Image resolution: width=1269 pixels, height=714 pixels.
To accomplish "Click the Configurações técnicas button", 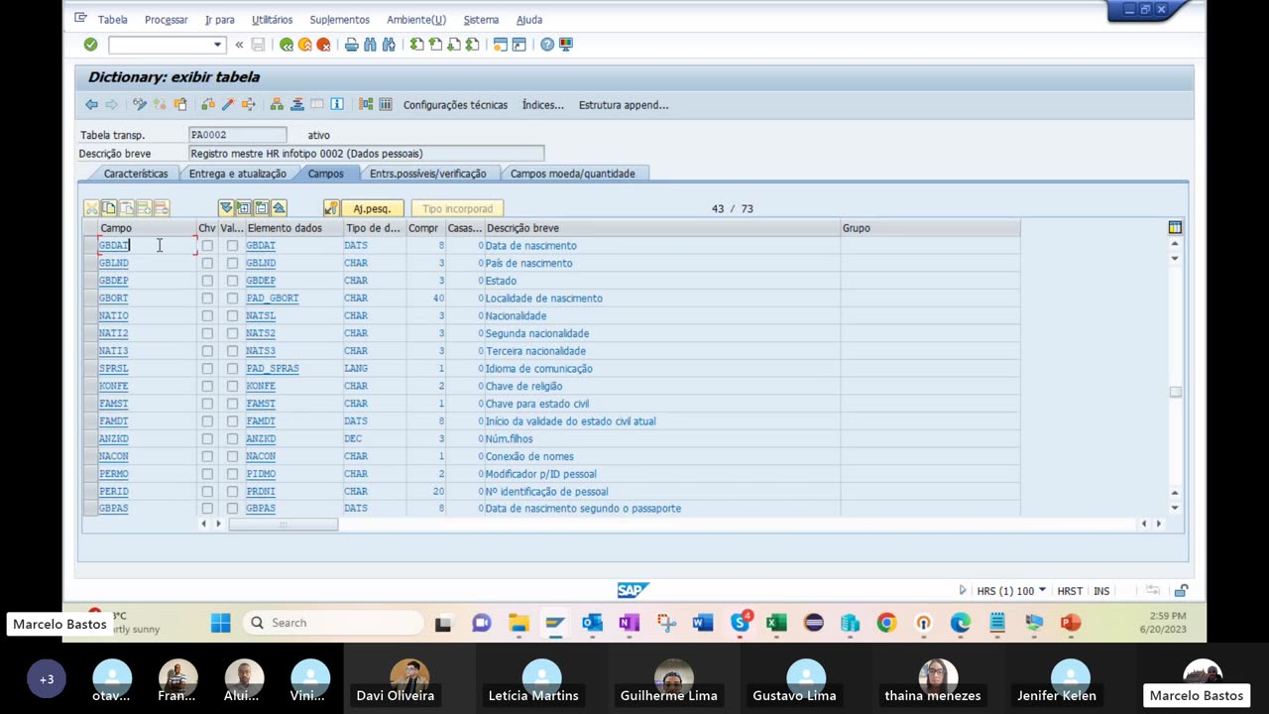I will click(455, 105).
